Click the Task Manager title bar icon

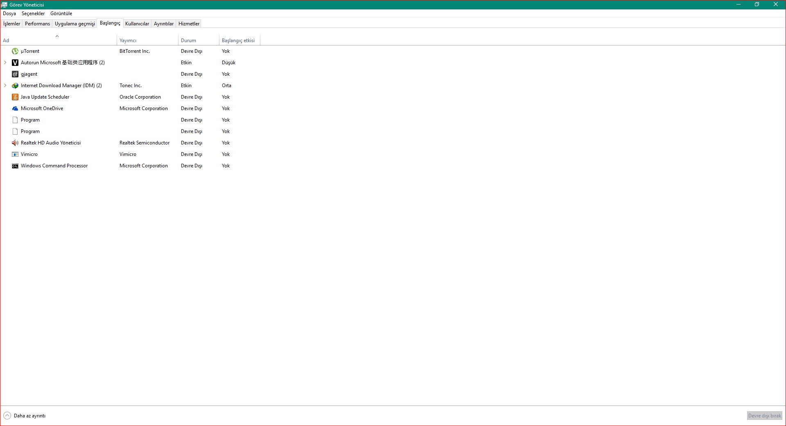tap(4, 5)
